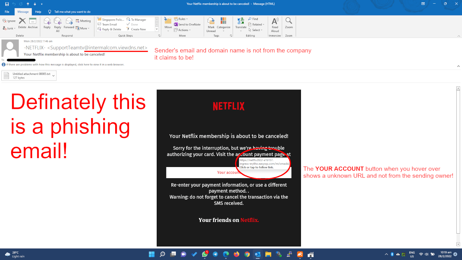Open the Related dropdown

(x=256, y=24)
